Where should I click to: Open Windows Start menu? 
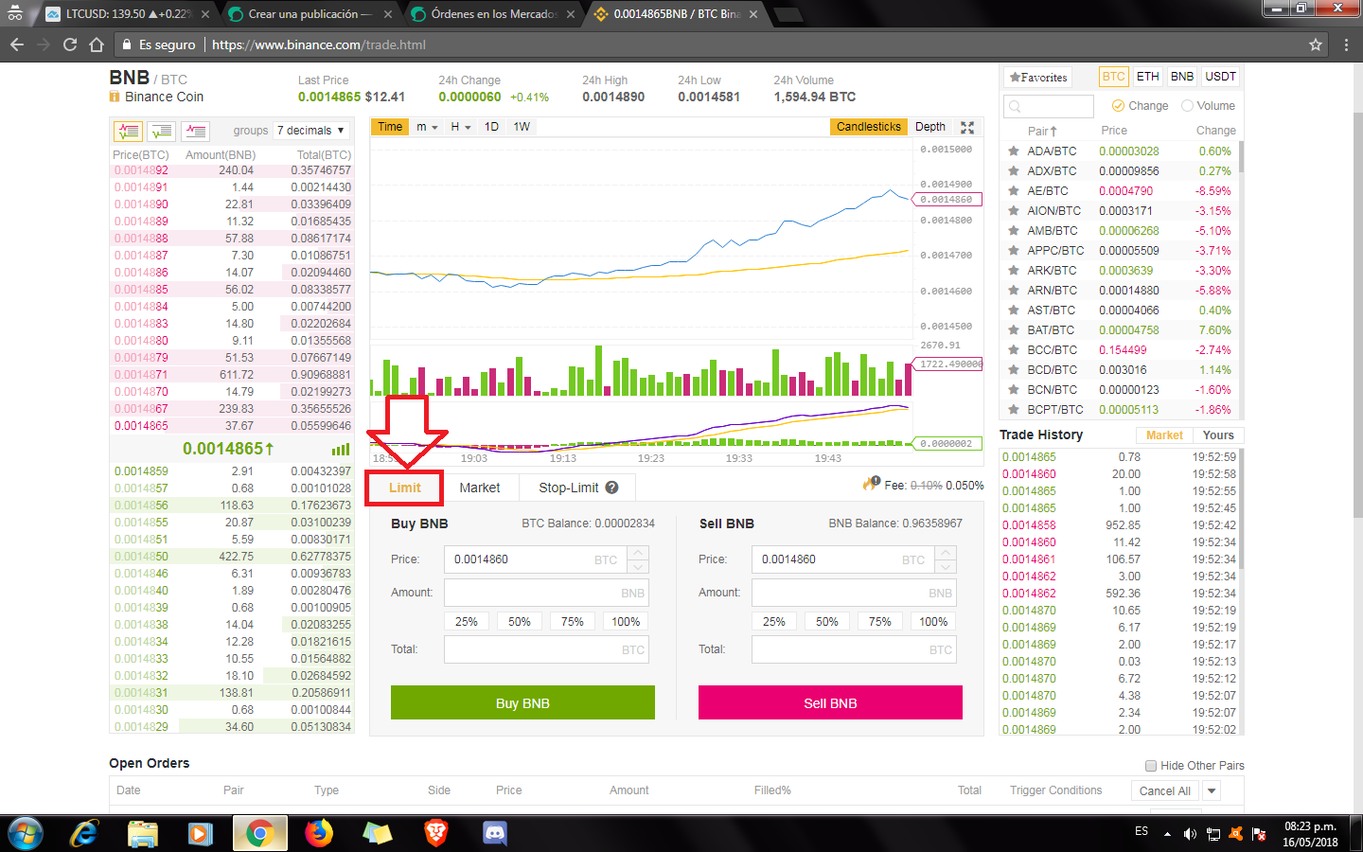point(25,833)
